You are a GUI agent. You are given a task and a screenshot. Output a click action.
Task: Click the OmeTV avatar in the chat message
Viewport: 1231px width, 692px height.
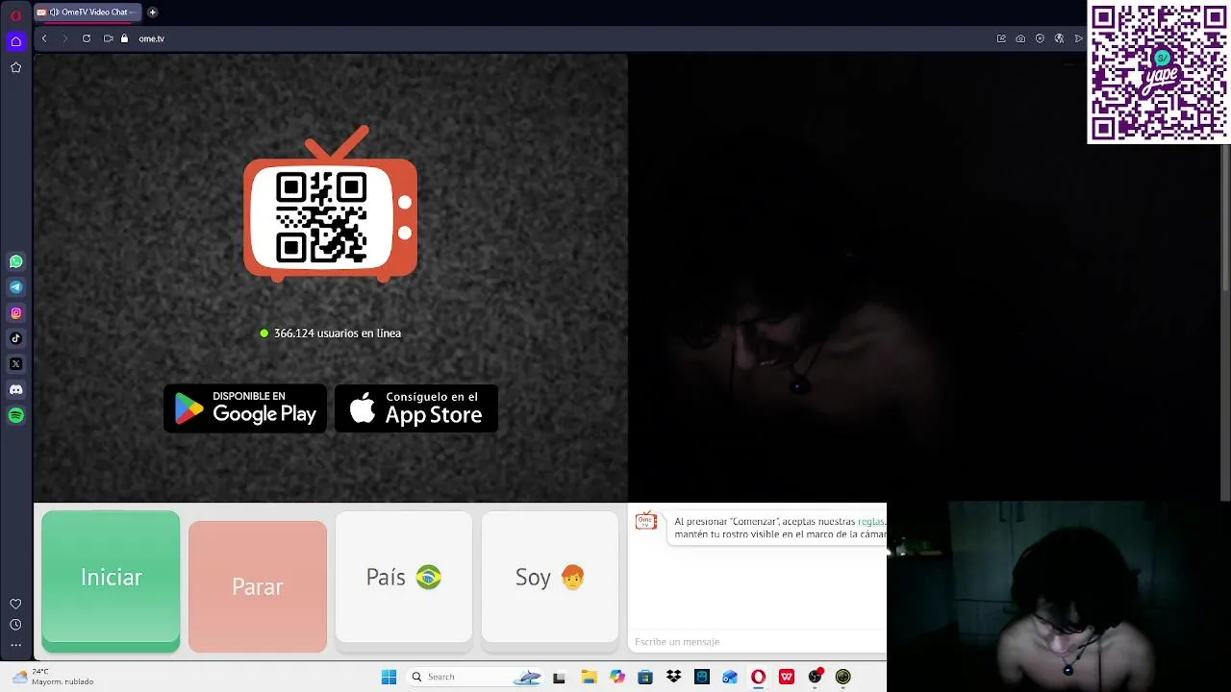[x=646, y=521]
